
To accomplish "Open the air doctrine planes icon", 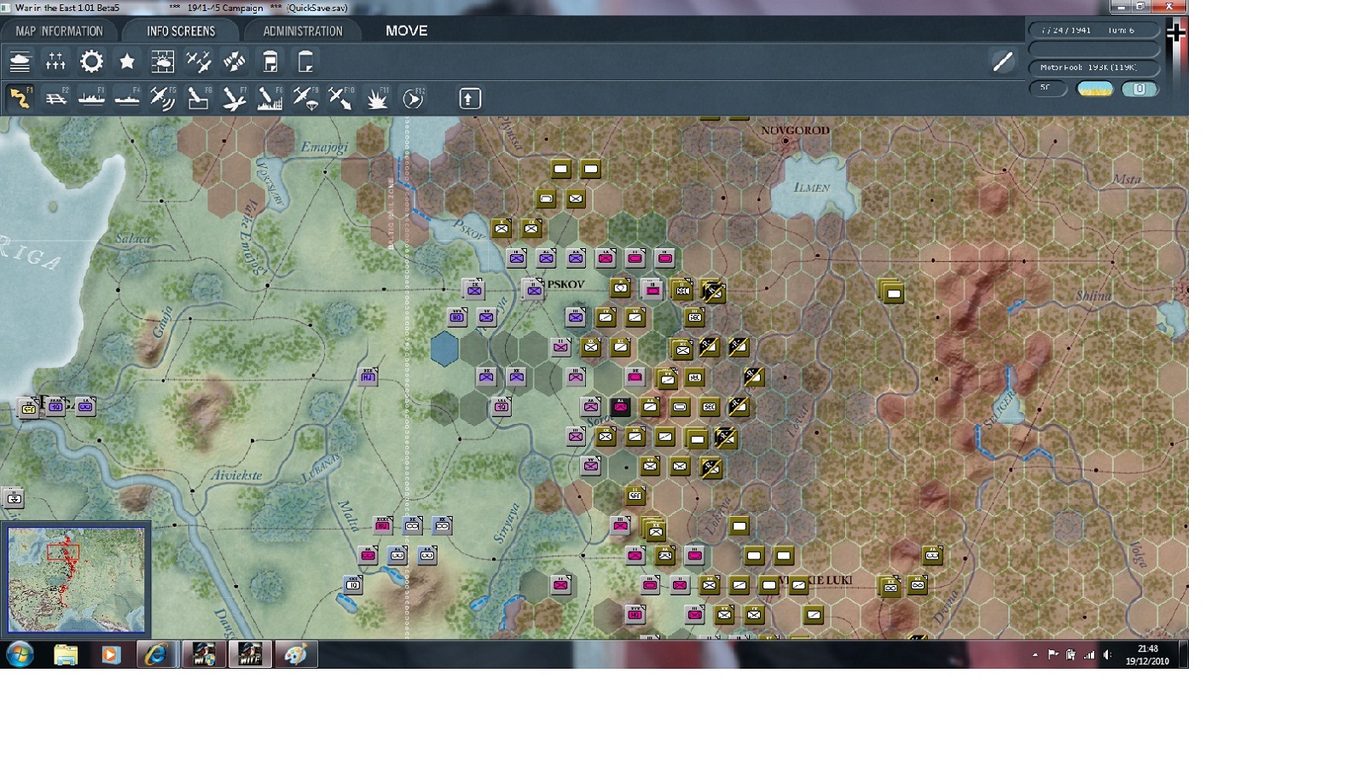I will 199,61.
